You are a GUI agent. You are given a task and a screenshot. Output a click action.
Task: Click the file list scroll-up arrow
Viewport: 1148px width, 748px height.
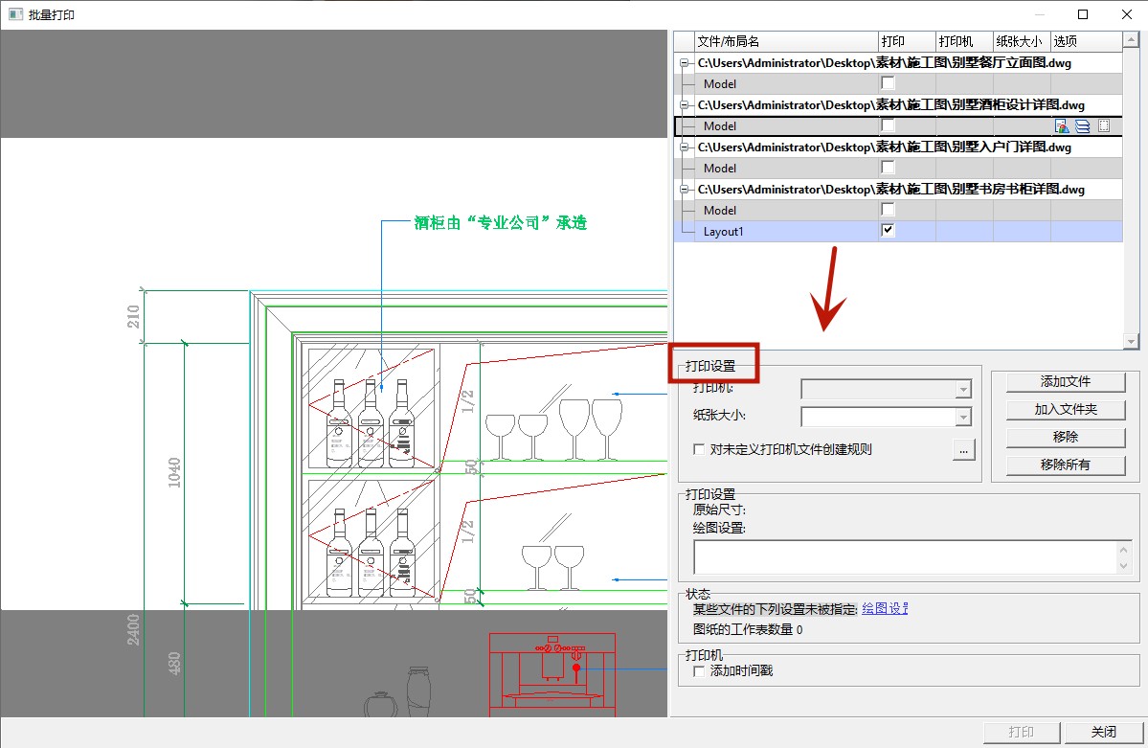[1131, 40]
